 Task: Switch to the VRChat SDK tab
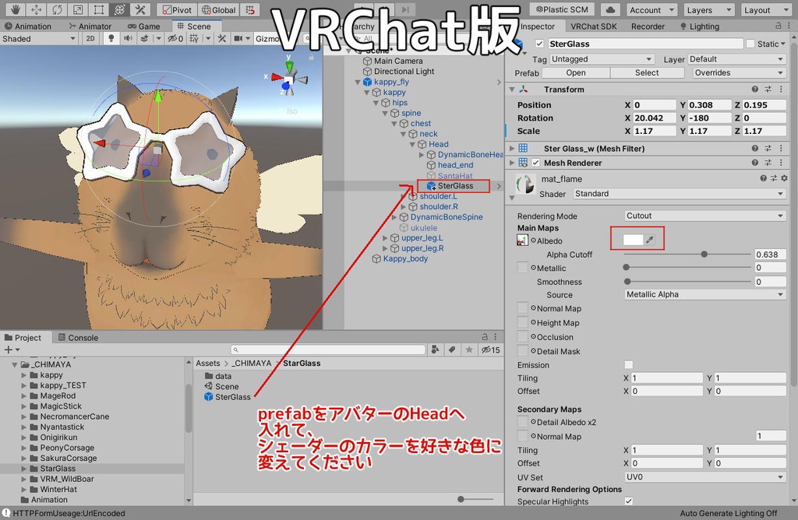593,26
